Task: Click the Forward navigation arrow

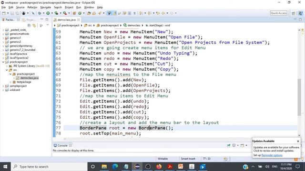Action: coord(172,13)
